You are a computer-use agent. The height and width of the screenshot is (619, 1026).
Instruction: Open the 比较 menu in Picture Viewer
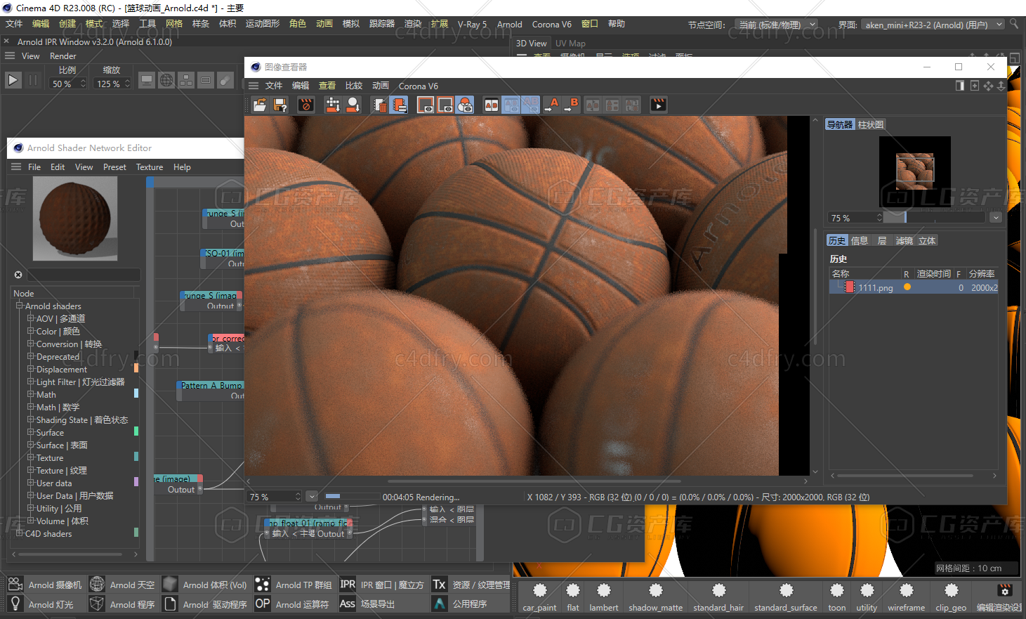[x=354, y=86]
